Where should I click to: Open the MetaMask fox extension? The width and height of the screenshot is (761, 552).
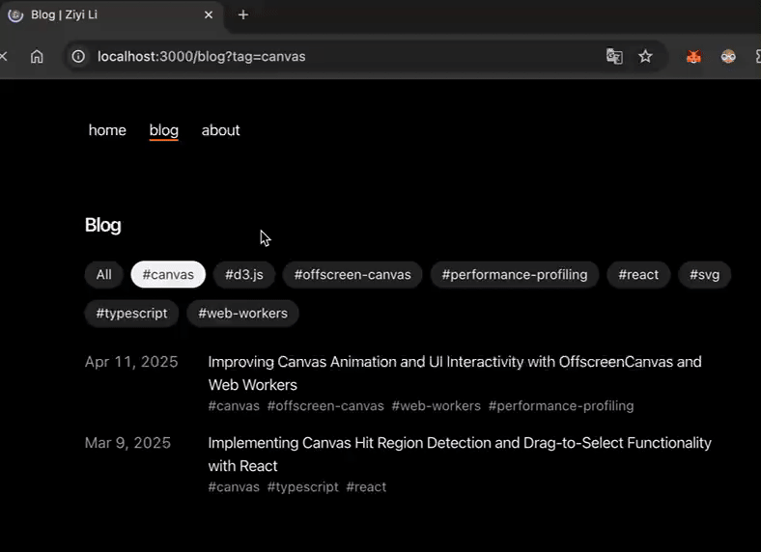click(693, 57)
